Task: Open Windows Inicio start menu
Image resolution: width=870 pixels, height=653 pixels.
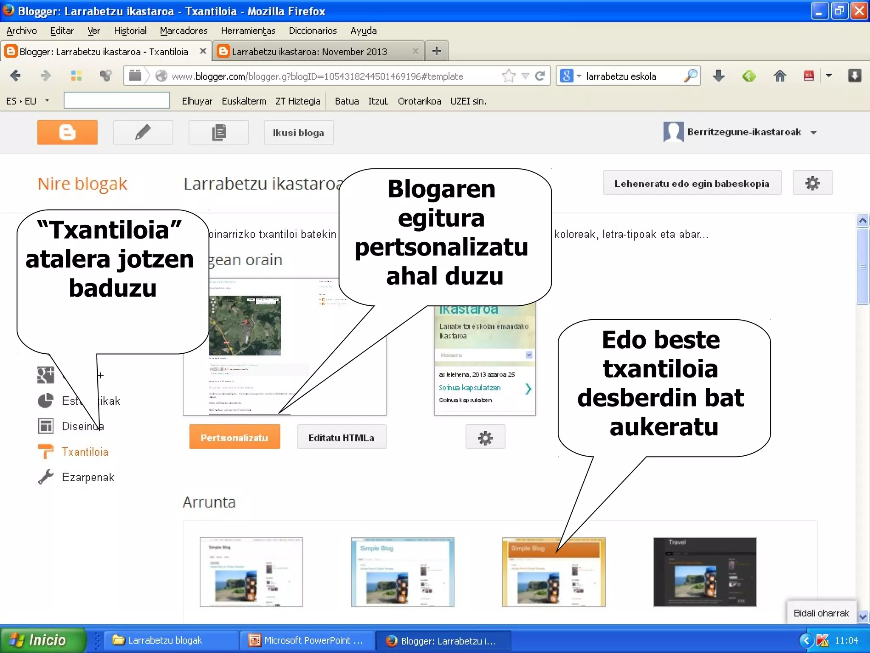Action: pos(42,640)
